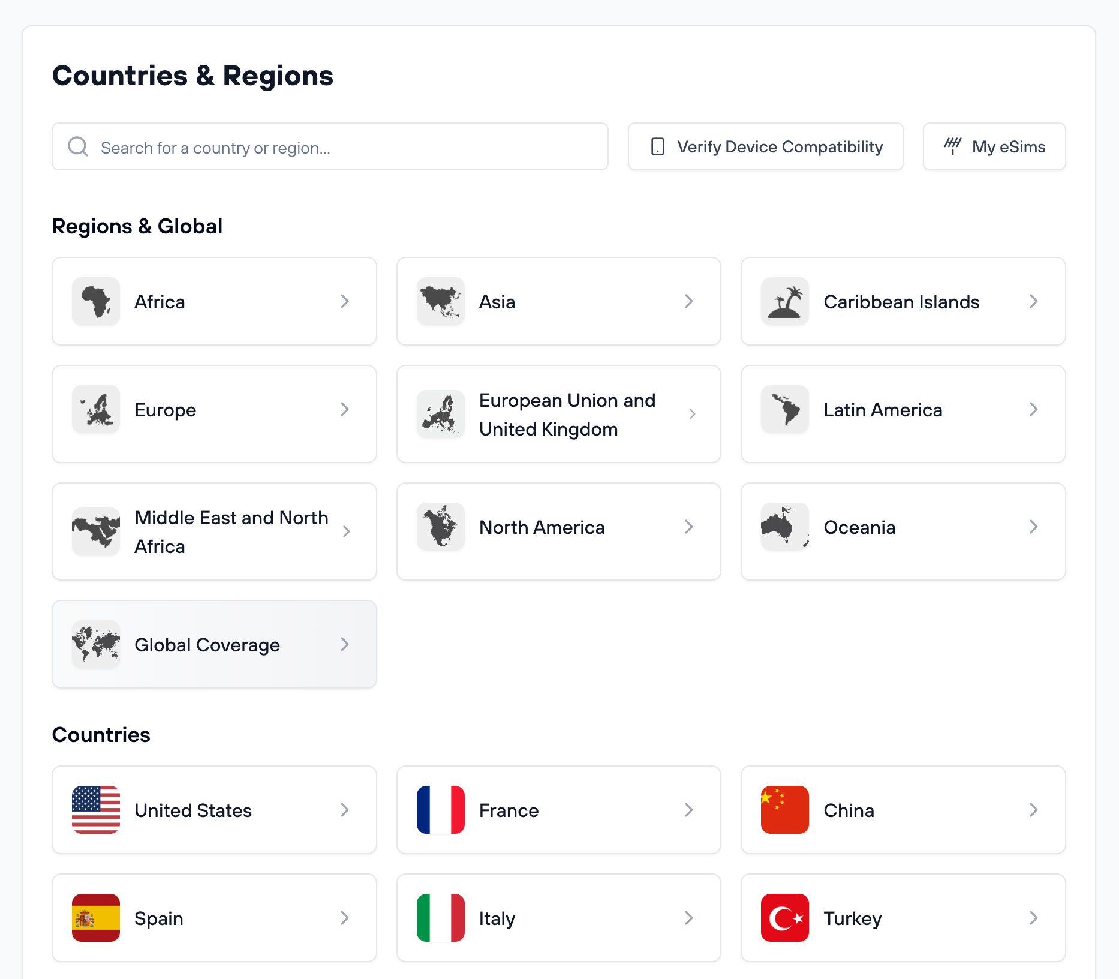1119x979 pixels.
Task: Click the country search input field
Action: point(330,146)
